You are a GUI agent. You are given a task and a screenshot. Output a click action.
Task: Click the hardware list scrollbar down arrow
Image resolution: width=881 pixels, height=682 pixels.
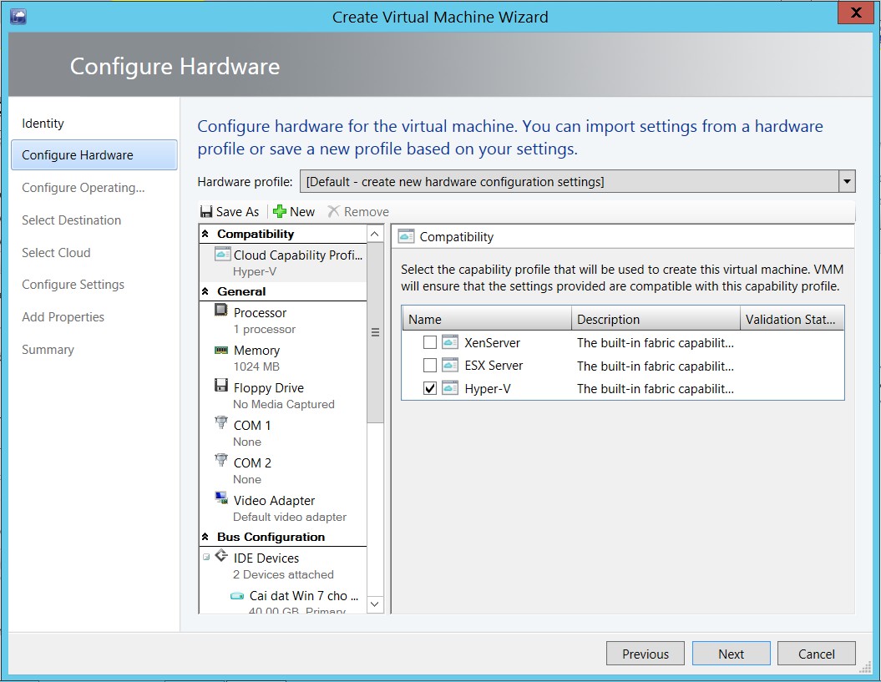click(x=375, y=604)
